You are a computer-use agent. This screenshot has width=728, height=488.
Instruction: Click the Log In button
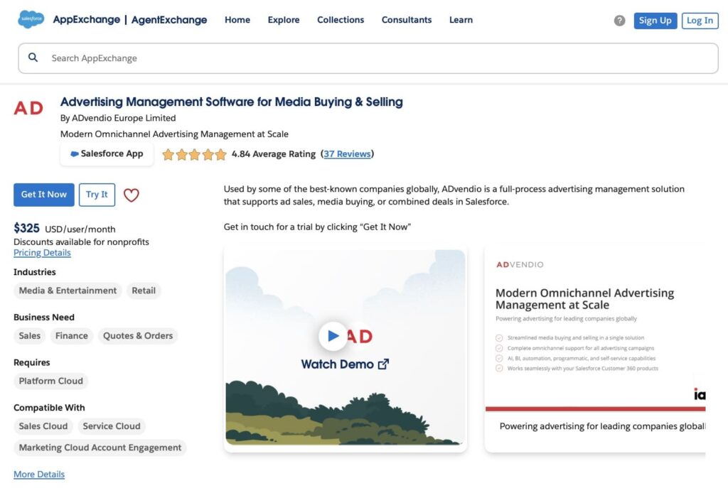point(700,21)
